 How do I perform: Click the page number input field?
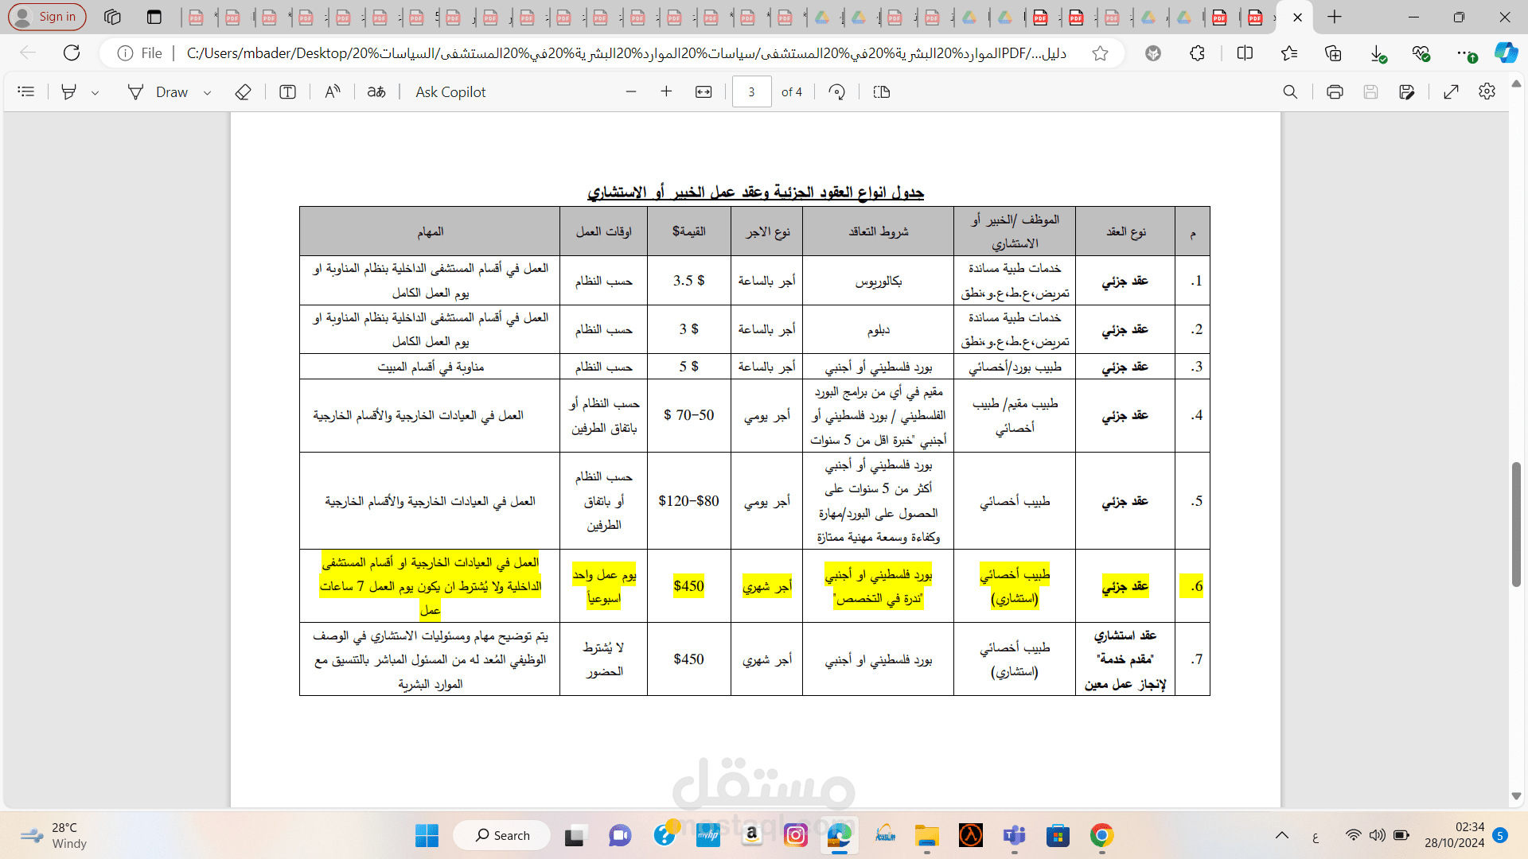coord(751,92)
